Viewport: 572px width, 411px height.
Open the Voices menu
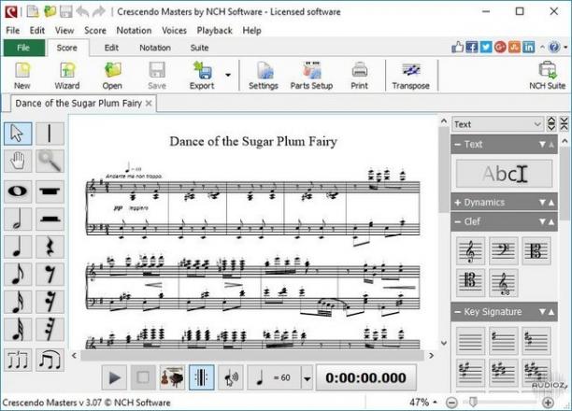(174, 30)
